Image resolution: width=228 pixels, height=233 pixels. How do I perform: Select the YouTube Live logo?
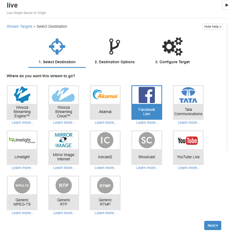[x=188, y=140]
